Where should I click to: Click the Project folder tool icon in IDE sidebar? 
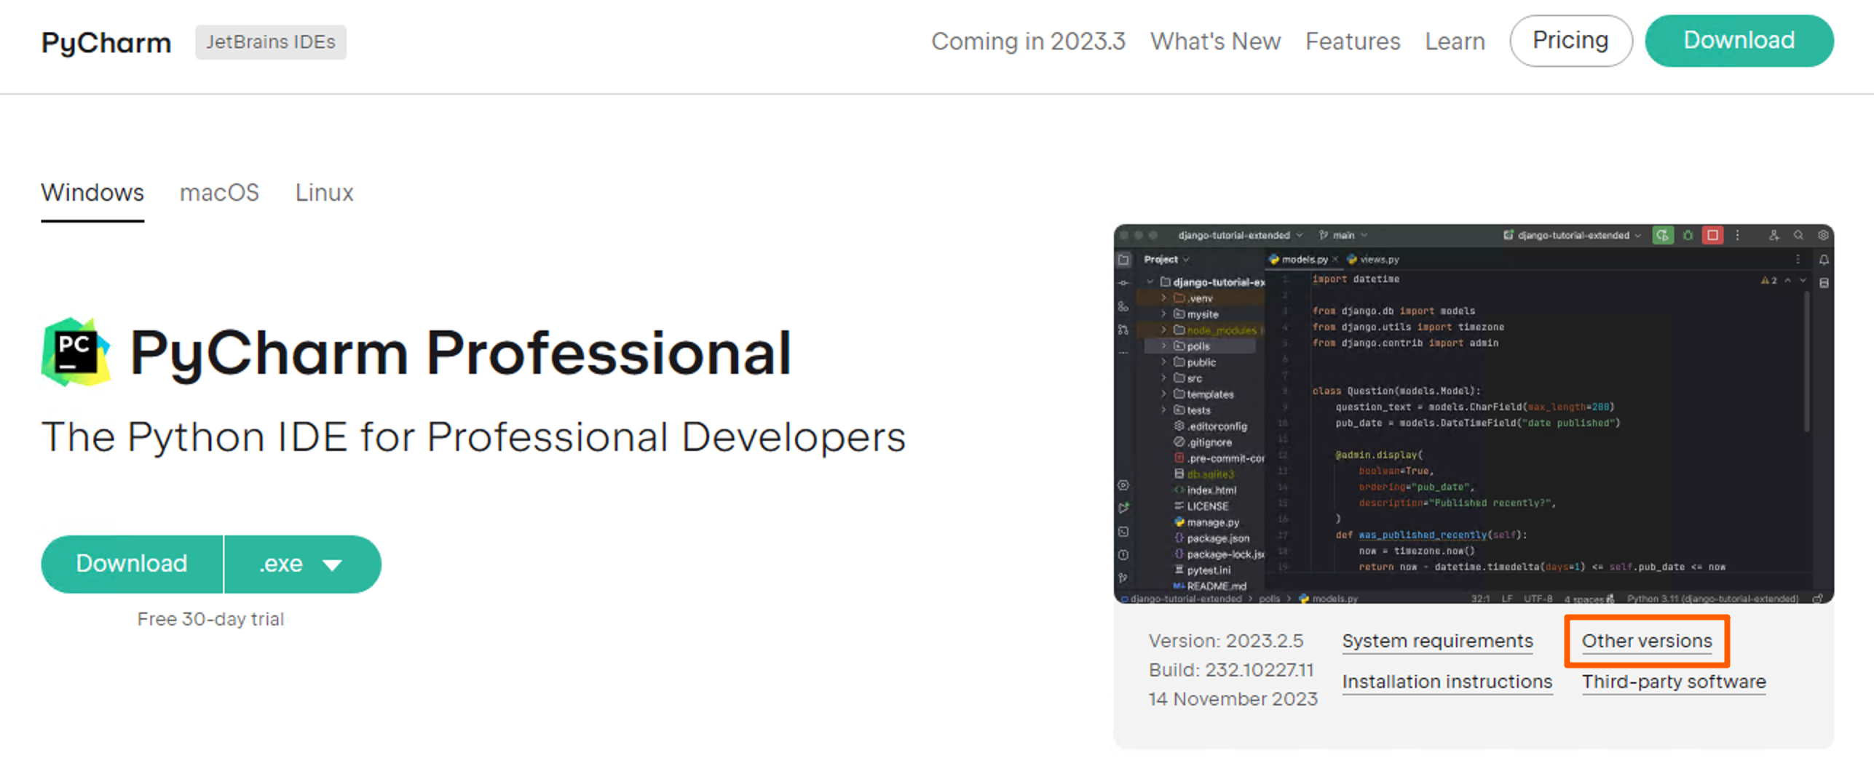(1124, 260)
